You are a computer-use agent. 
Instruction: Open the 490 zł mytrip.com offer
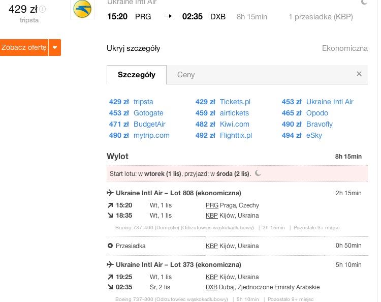[139, 135]
